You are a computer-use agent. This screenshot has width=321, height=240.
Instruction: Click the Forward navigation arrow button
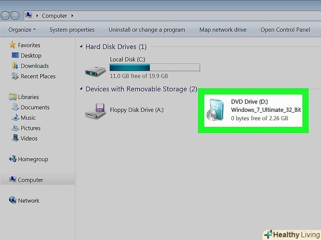(15, 15)
